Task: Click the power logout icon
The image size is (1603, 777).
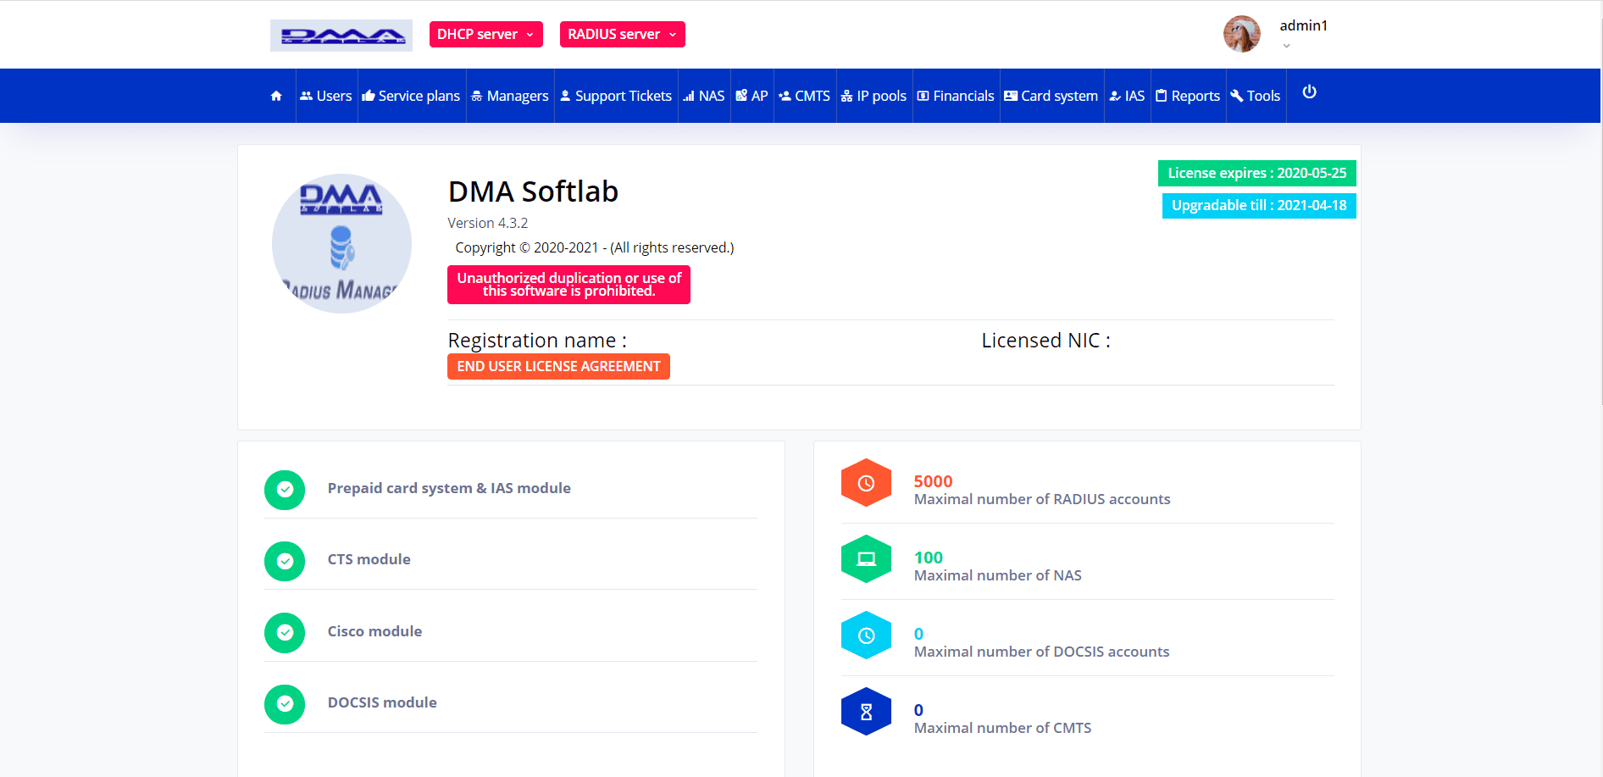Action: pos(1309,92)
